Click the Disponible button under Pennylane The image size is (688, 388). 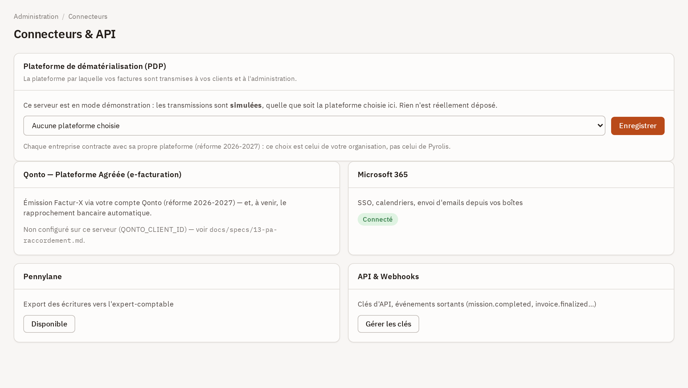click(49, 324)
